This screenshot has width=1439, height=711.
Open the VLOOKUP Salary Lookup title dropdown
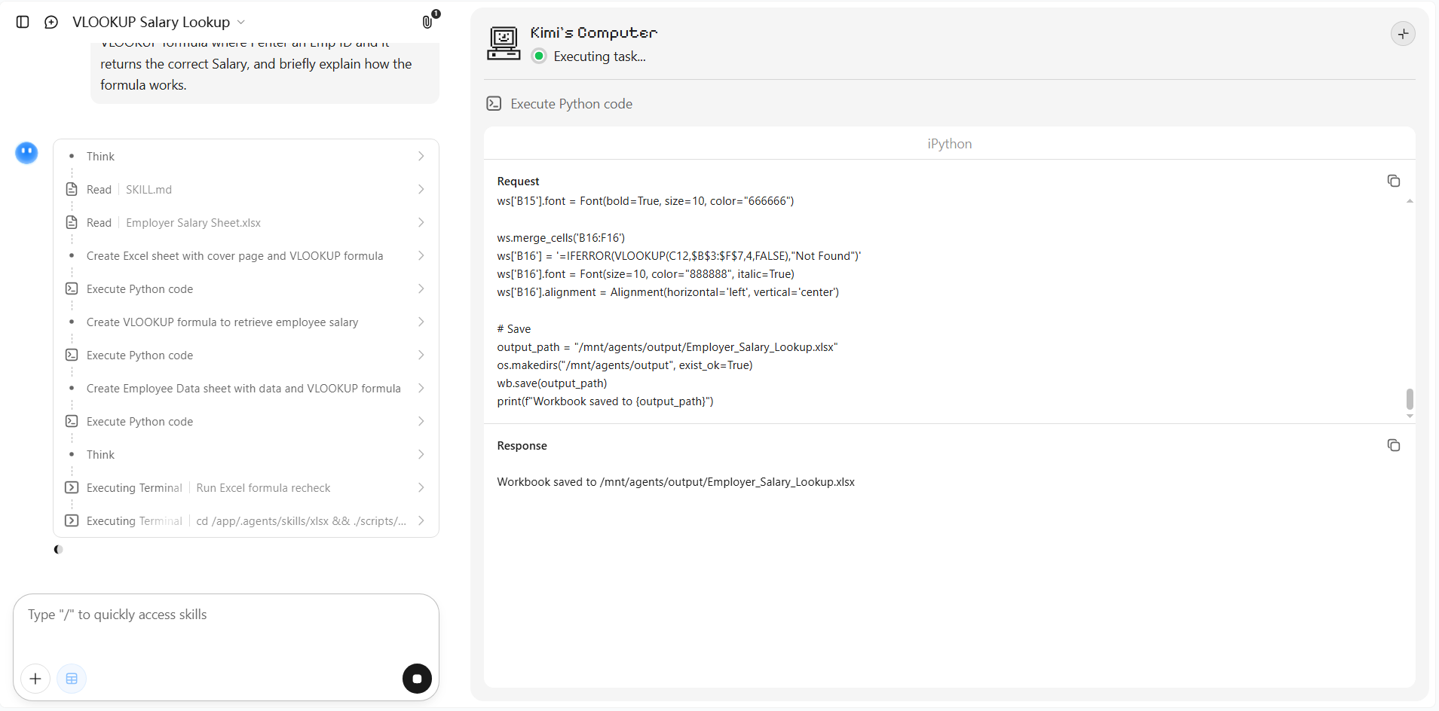pos(159,22)
